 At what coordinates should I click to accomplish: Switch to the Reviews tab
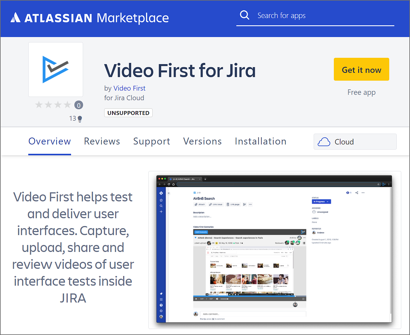102,141
